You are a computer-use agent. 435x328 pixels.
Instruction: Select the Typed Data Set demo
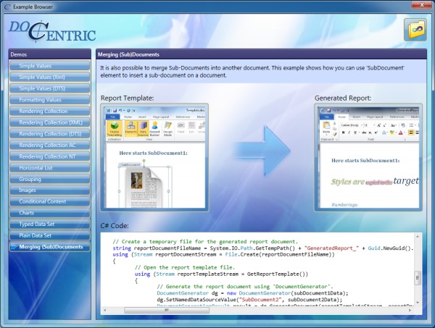pyautogui.click(x=49, y=224)
